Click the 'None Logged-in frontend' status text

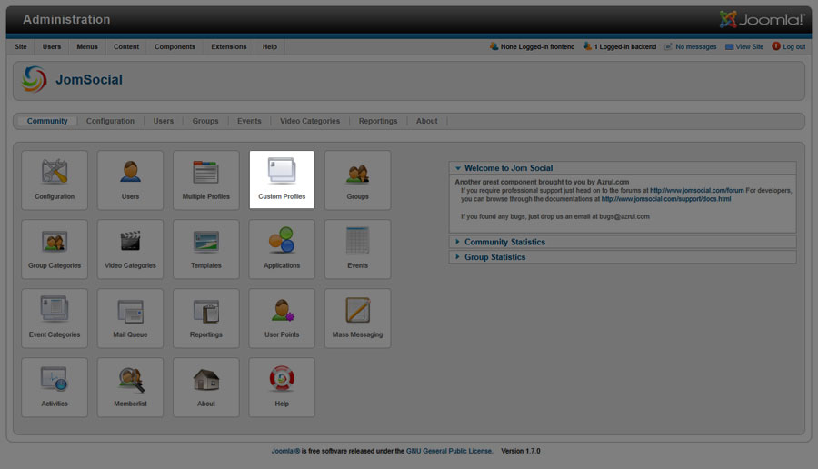point(537,47)
